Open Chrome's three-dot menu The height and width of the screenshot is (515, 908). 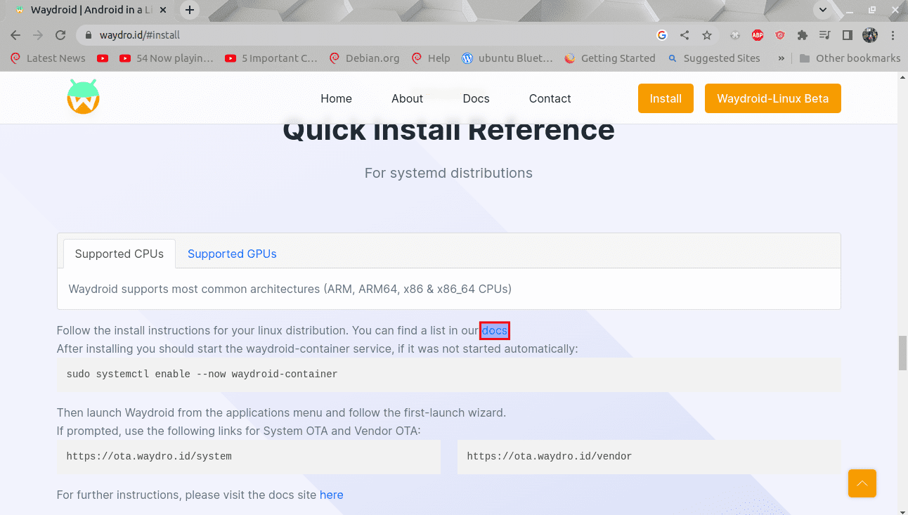tap(893, 35)
